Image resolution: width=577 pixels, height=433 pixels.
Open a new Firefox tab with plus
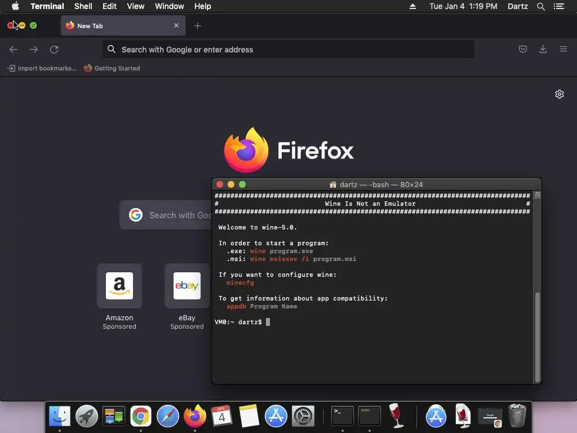click(x=198, y=26)
